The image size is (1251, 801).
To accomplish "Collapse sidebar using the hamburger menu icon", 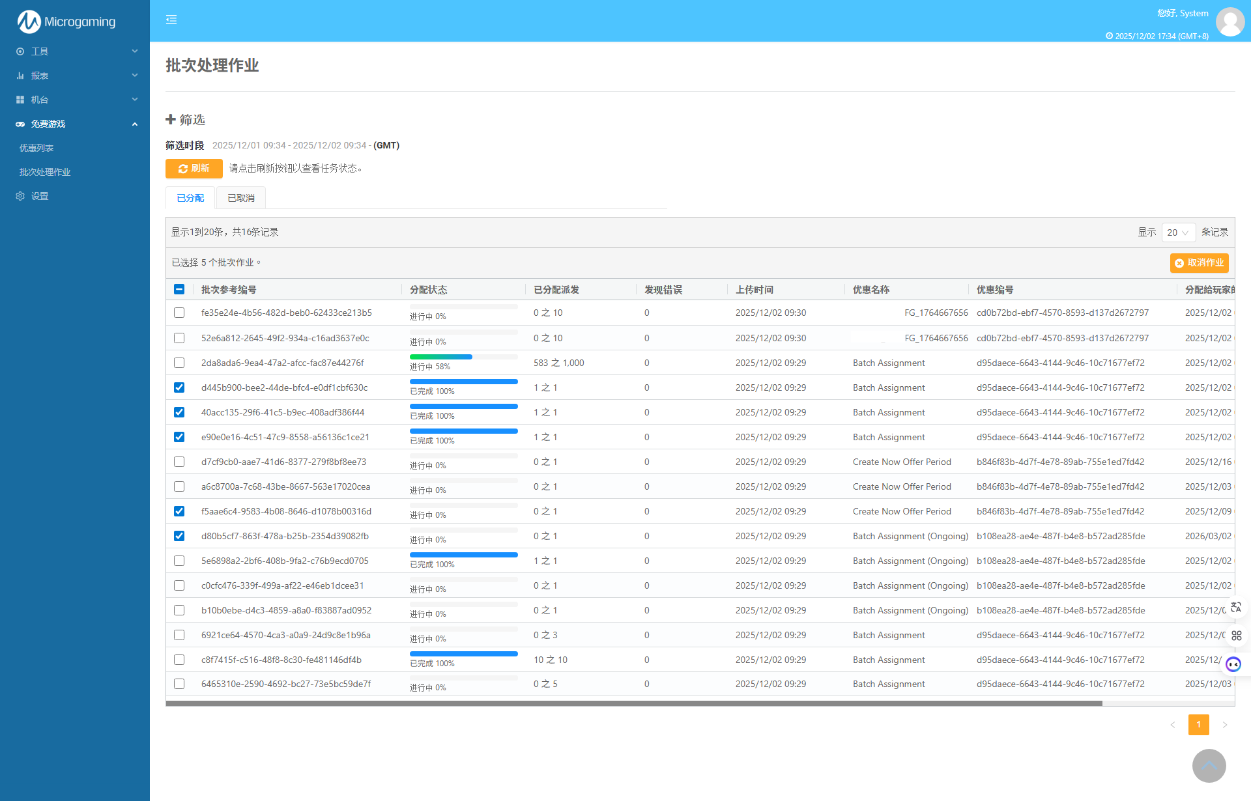I will (x=171, y=20).
